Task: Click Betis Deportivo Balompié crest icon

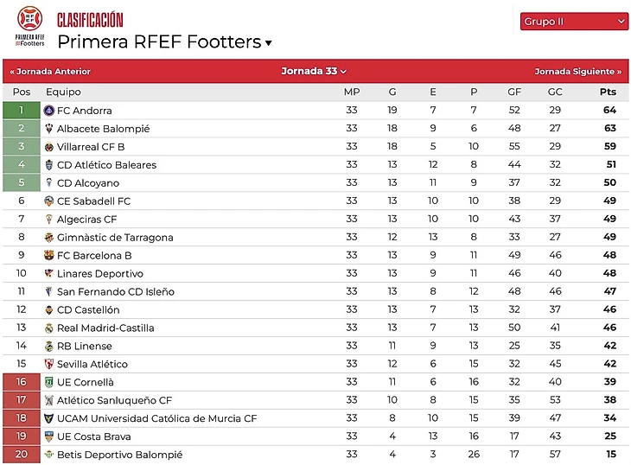Action: pos(48,455)
